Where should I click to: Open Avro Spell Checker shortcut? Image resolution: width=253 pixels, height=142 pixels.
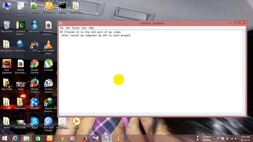pos(48,124)
